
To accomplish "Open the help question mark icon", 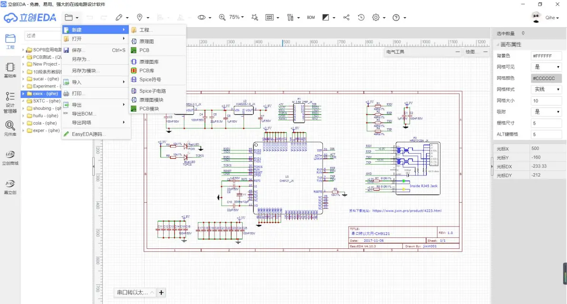I will pyautogui.click(x=396, y=17).
